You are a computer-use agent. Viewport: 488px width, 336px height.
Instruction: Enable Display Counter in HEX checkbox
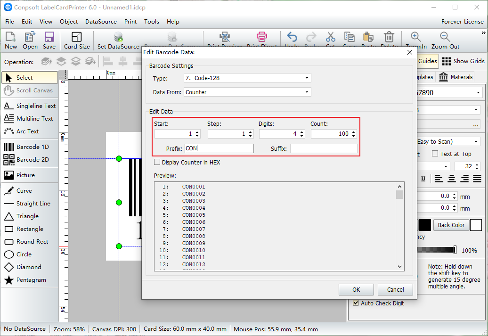[x=157, y=162]
